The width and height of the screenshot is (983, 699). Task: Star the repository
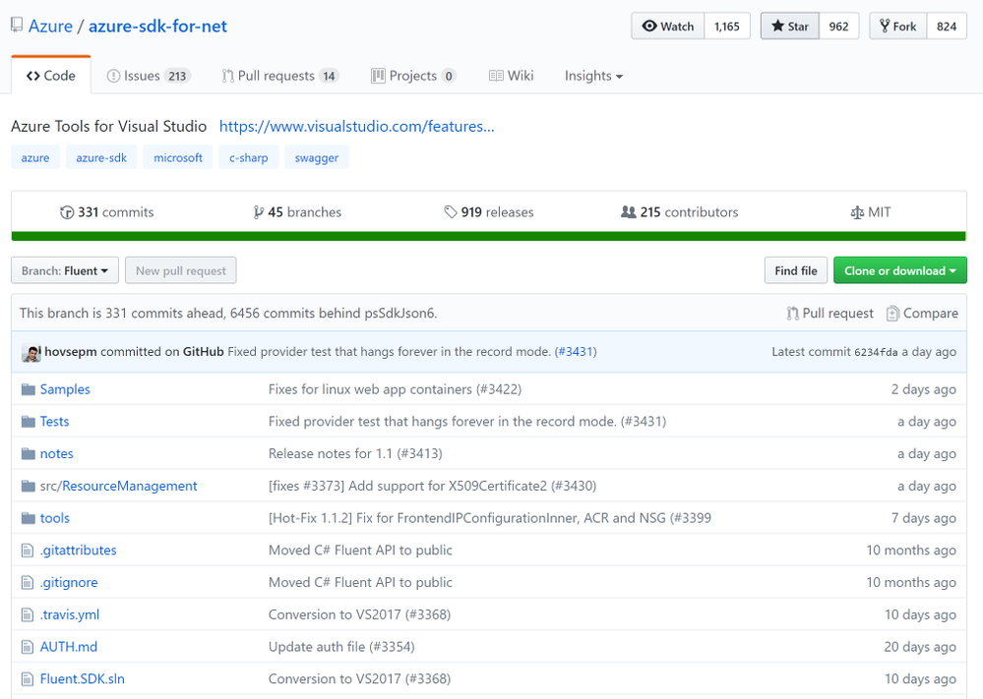point(790,27)
